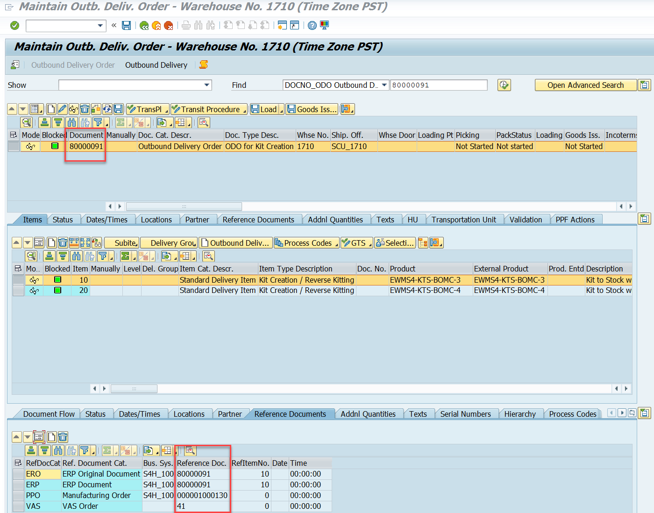Click select-all icon of items table
Image resolution: width=654 pixels, height=513 pixels.
(18, 269)
